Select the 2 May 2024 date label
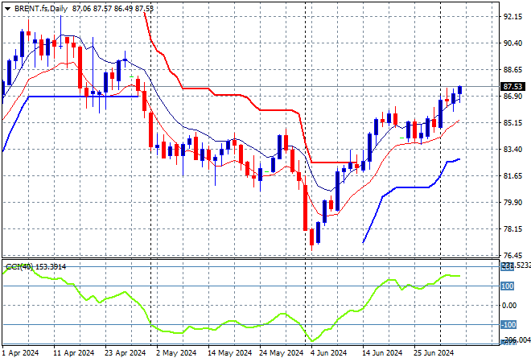 [176, 353]
